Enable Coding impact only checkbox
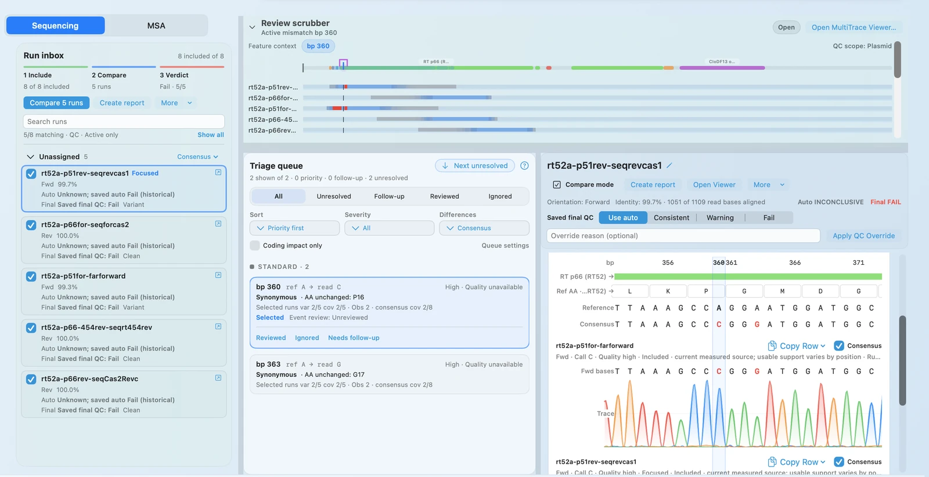 click(255, 246)
